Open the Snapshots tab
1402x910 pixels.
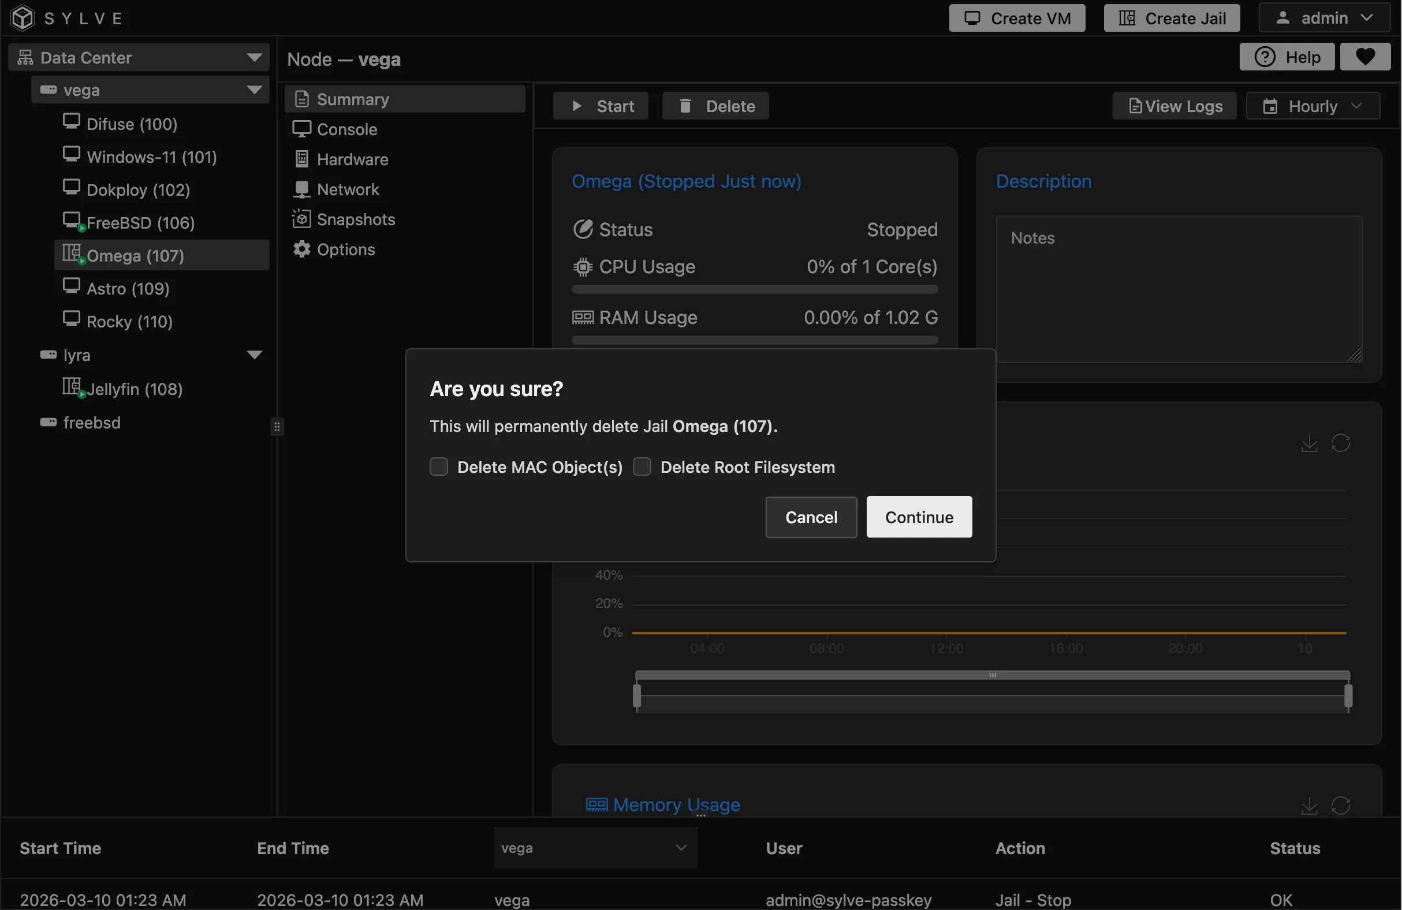coord(355,219)
